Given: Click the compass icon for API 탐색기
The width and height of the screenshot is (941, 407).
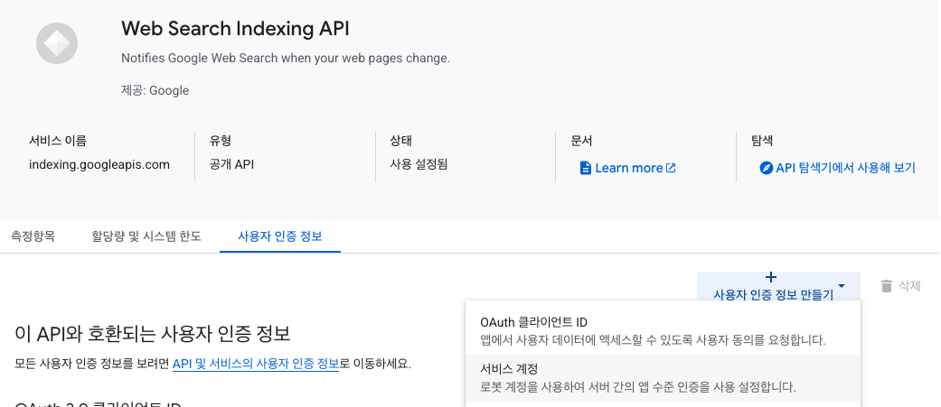Looking at the screenshot, I should point(766,168).
